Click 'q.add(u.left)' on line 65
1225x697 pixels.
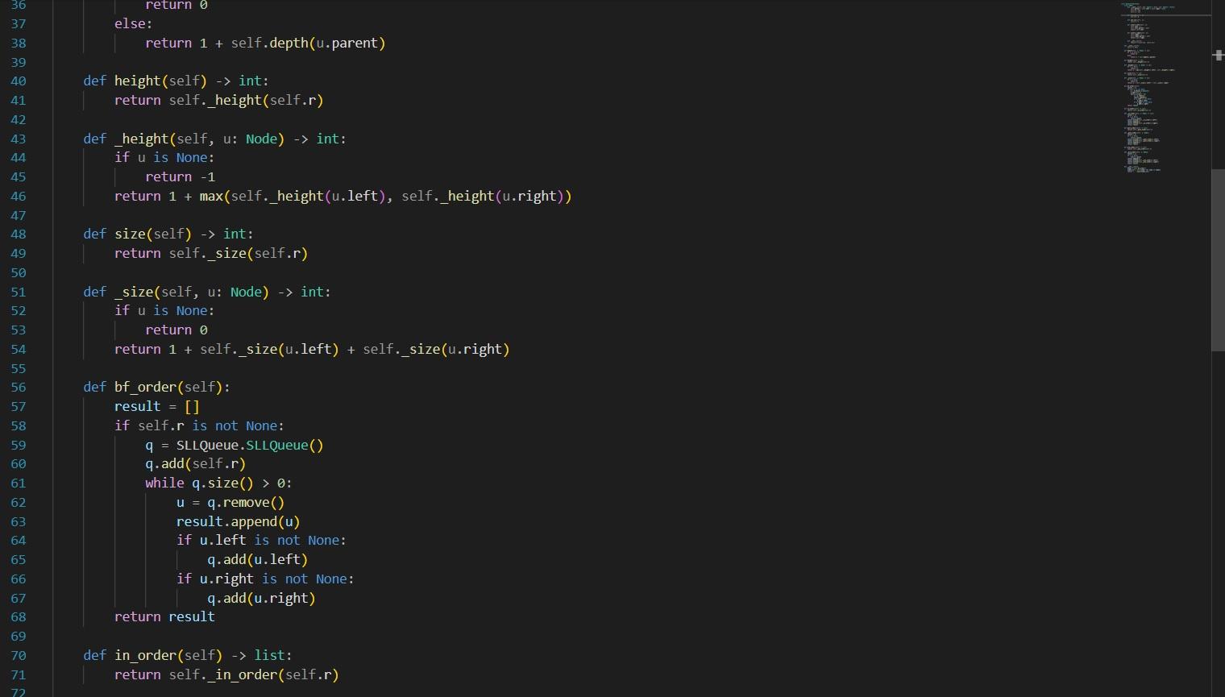(x=258, y=559)
